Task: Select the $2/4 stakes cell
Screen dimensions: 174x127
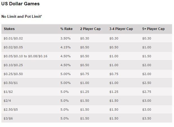Action: [x=7, y=101]
